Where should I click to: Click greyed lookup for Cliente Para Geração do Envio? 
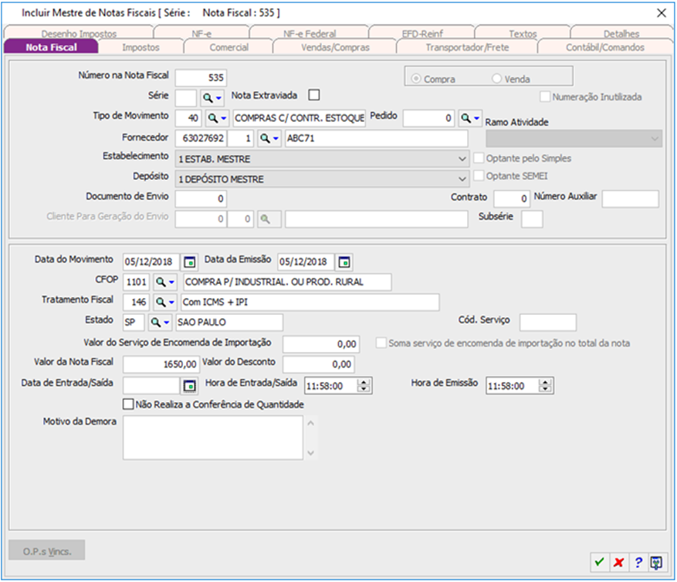(x=269, y=219)
